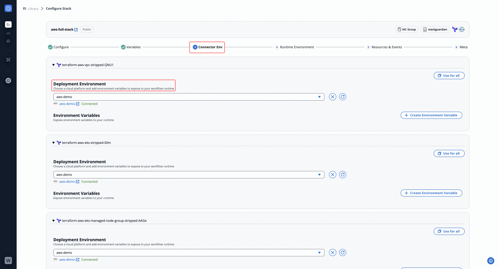Click the StackGuardian logo at top left
Viewport: 499px width, 269px height.
8,8
